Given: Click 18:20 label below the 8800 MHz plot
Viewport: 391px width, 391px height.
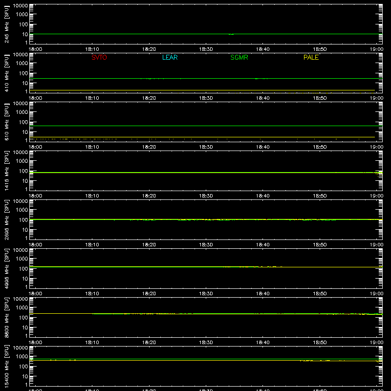Looking at the screenshot, I should tap(149, 343).
